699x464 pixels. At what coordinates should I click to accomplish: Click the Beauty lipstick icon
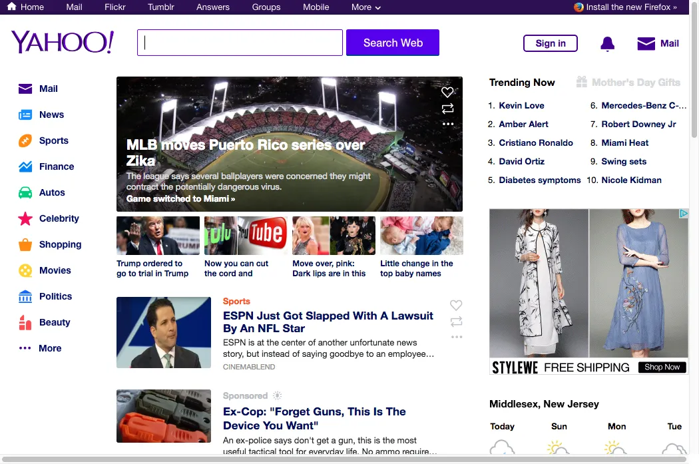pos(25,322)
